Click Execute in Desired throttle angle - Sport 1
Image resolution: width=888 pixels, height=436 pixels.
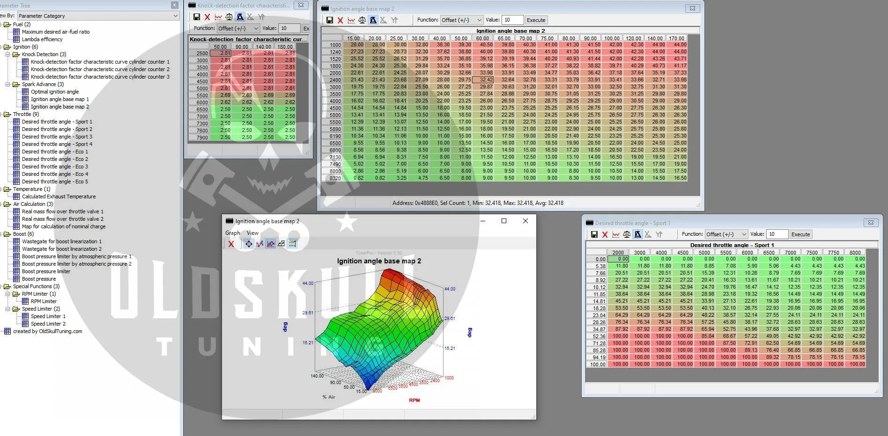tap(800, 234)
